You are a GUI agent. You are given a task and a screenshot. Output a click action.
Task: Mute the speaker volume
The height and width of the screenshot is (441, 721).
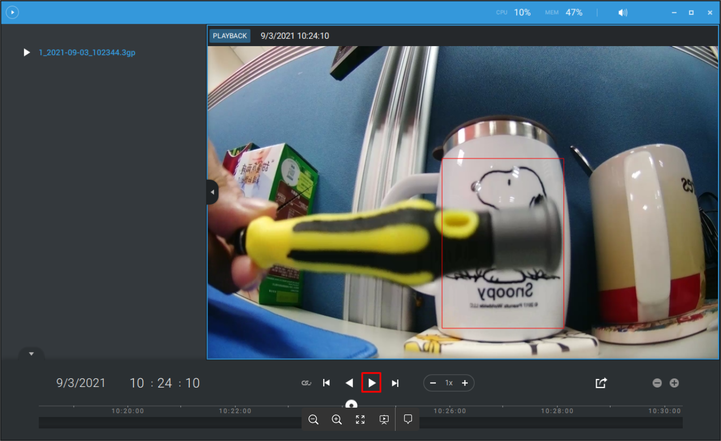click(623, 12)
